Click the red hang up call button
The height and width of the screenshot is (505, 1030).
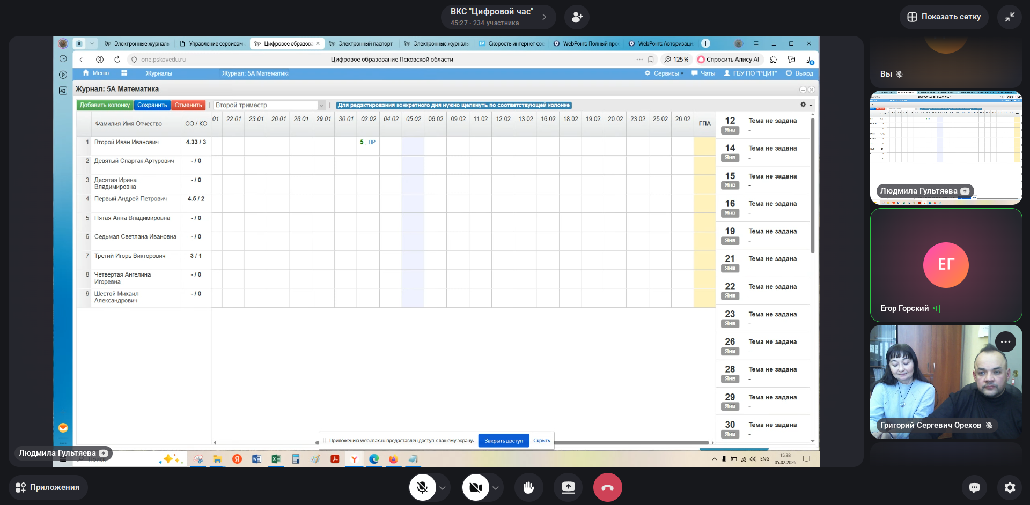[x=607, y=487]
